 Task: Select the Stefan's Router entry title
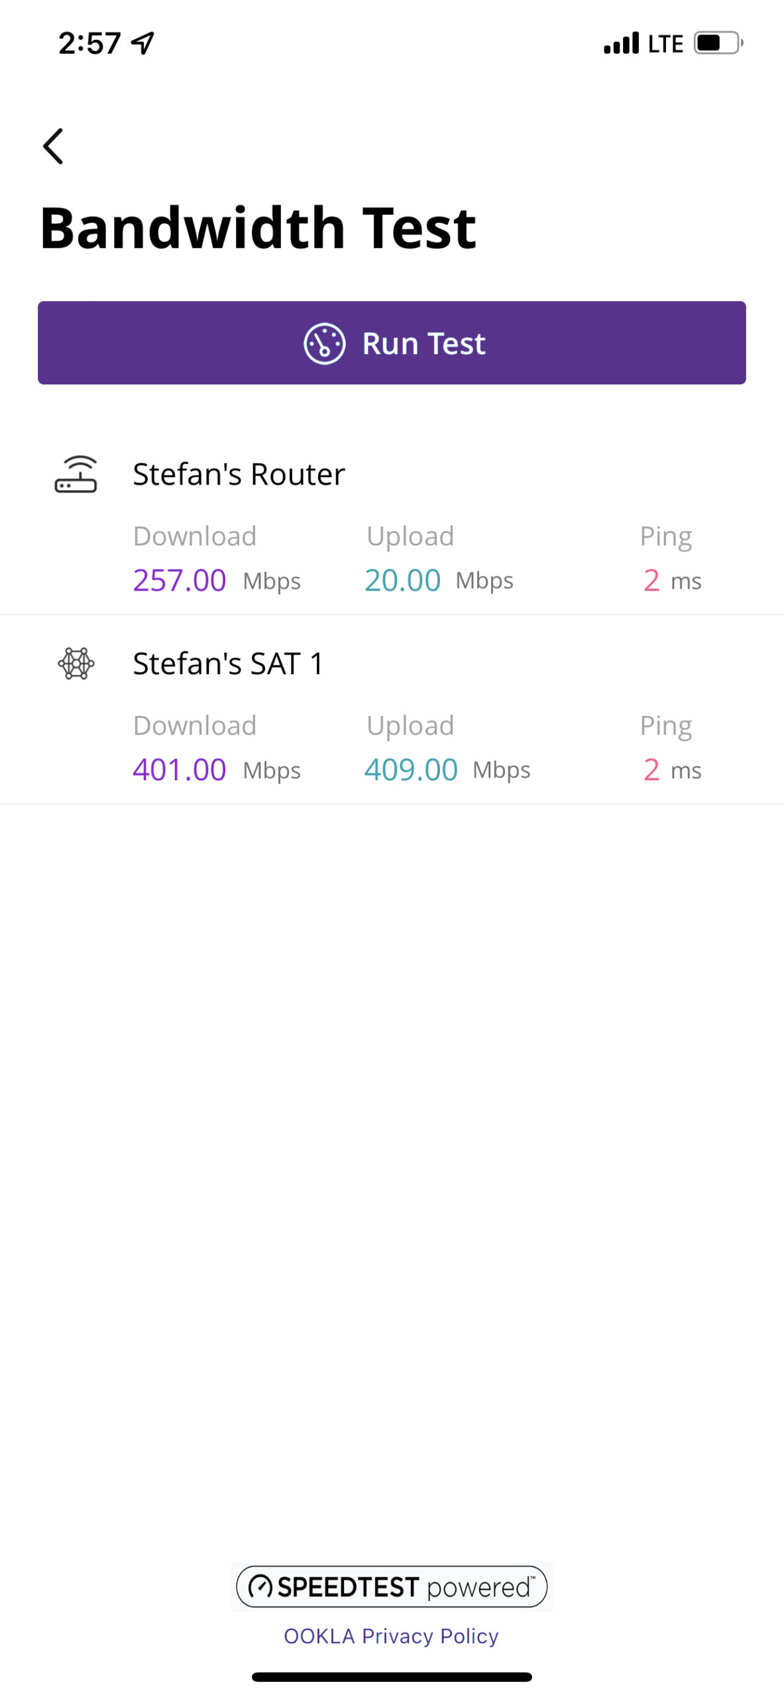click(x=239, y=475)
